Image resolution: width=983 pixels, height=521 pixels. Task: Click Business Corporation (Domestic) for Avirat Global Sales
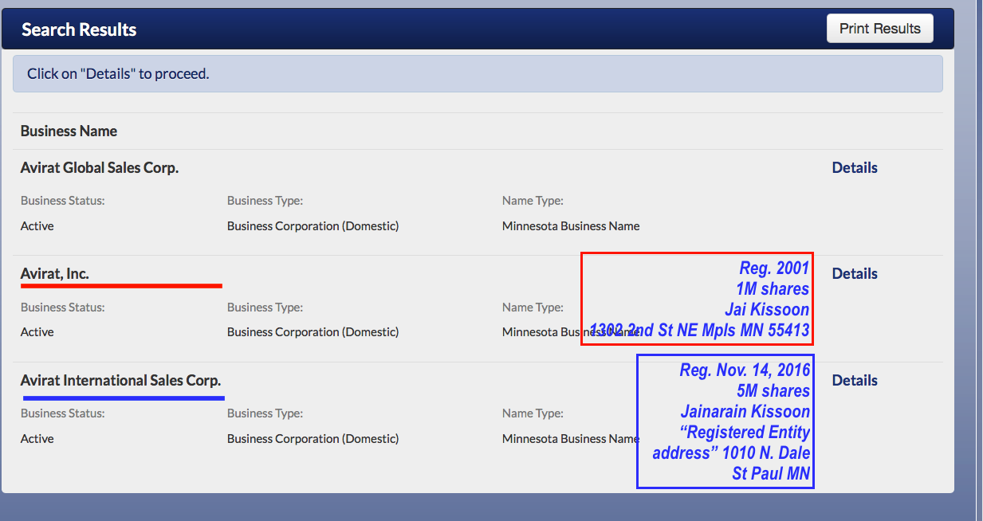(x=313, y=226)
